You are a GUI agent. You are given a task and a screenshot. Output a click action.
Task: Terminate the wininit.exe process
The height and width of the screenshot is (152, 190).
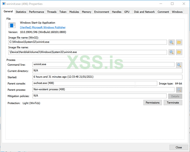point(173,103)
